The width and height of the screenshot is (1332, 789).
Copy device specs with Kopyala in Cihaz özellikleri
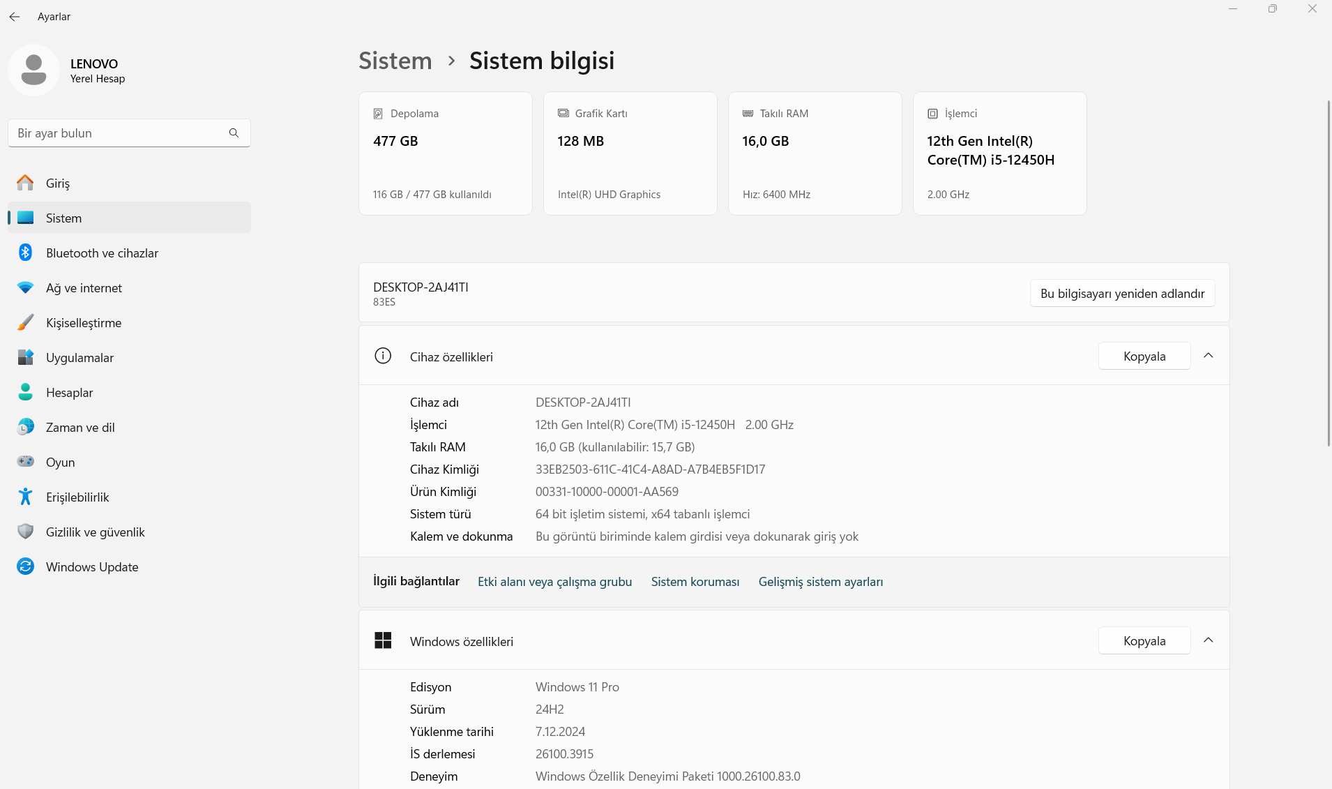point(1144,356)
